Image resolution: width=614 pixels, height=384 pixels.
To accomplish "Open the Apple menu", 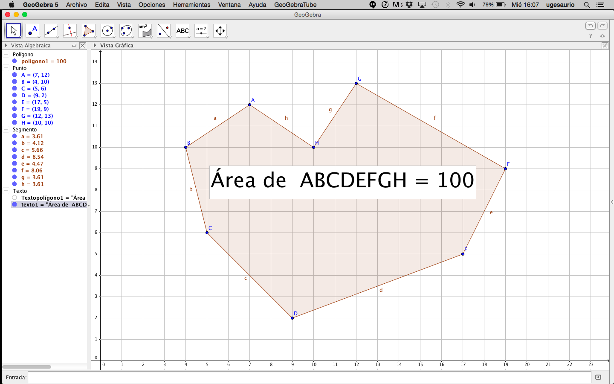I will 12,5.
